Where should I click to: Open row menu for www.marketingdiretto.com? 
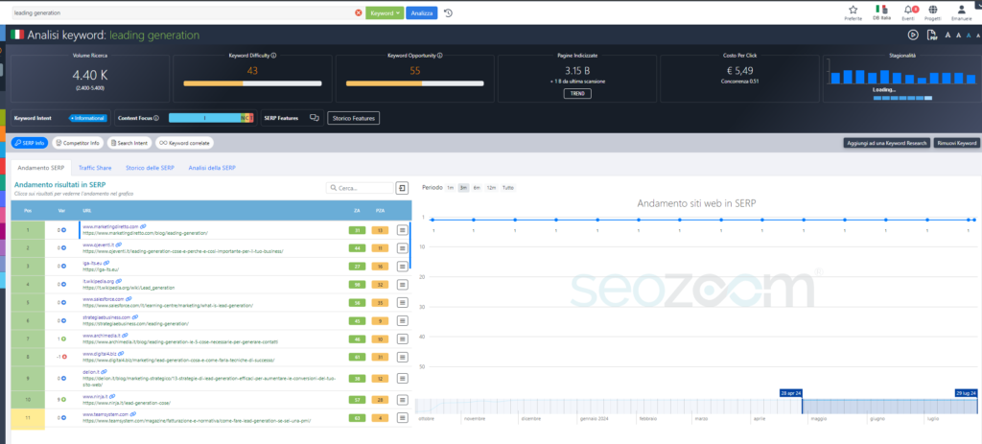click(402, 230)
